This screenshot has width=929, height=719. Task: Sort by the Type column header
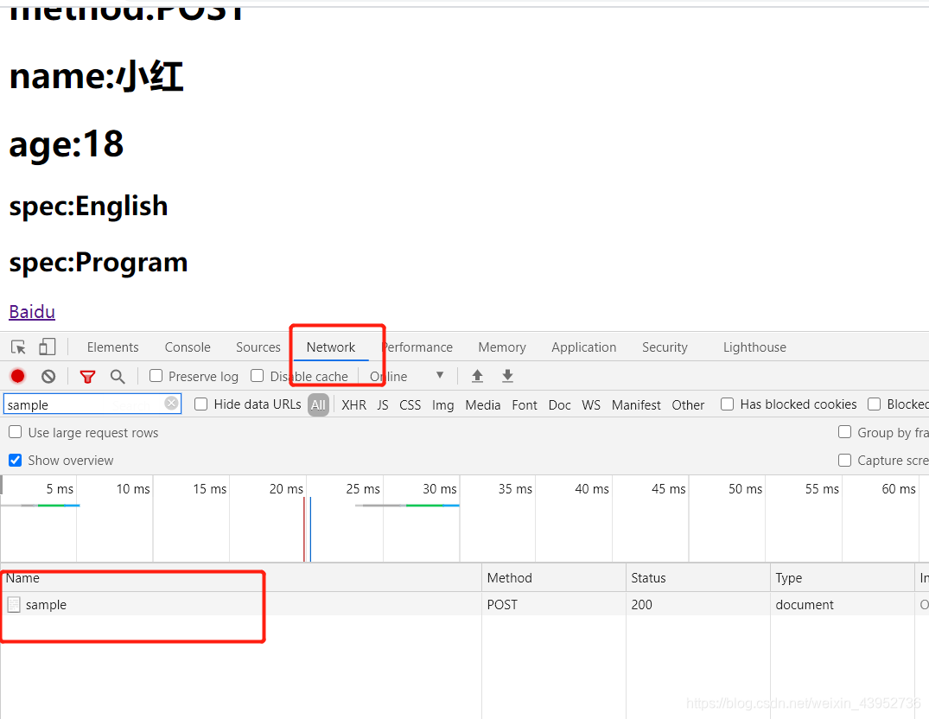point(842,577)
